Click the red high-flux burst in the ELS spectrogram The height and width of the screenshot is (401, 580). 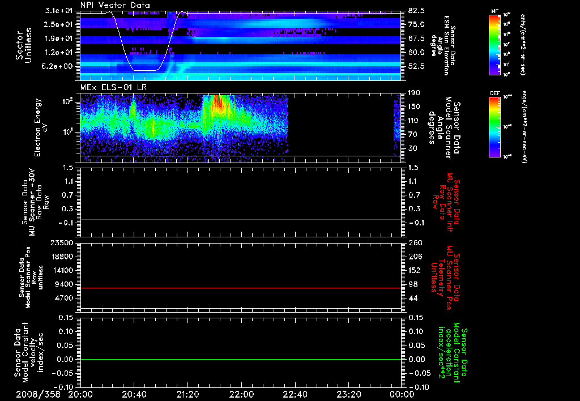pos(218,104)
